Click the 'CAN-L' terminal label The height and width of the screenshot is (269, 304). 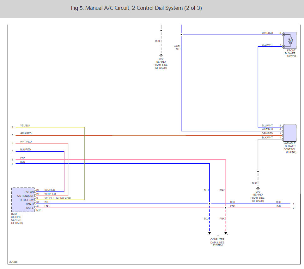[x=30, y=208]
